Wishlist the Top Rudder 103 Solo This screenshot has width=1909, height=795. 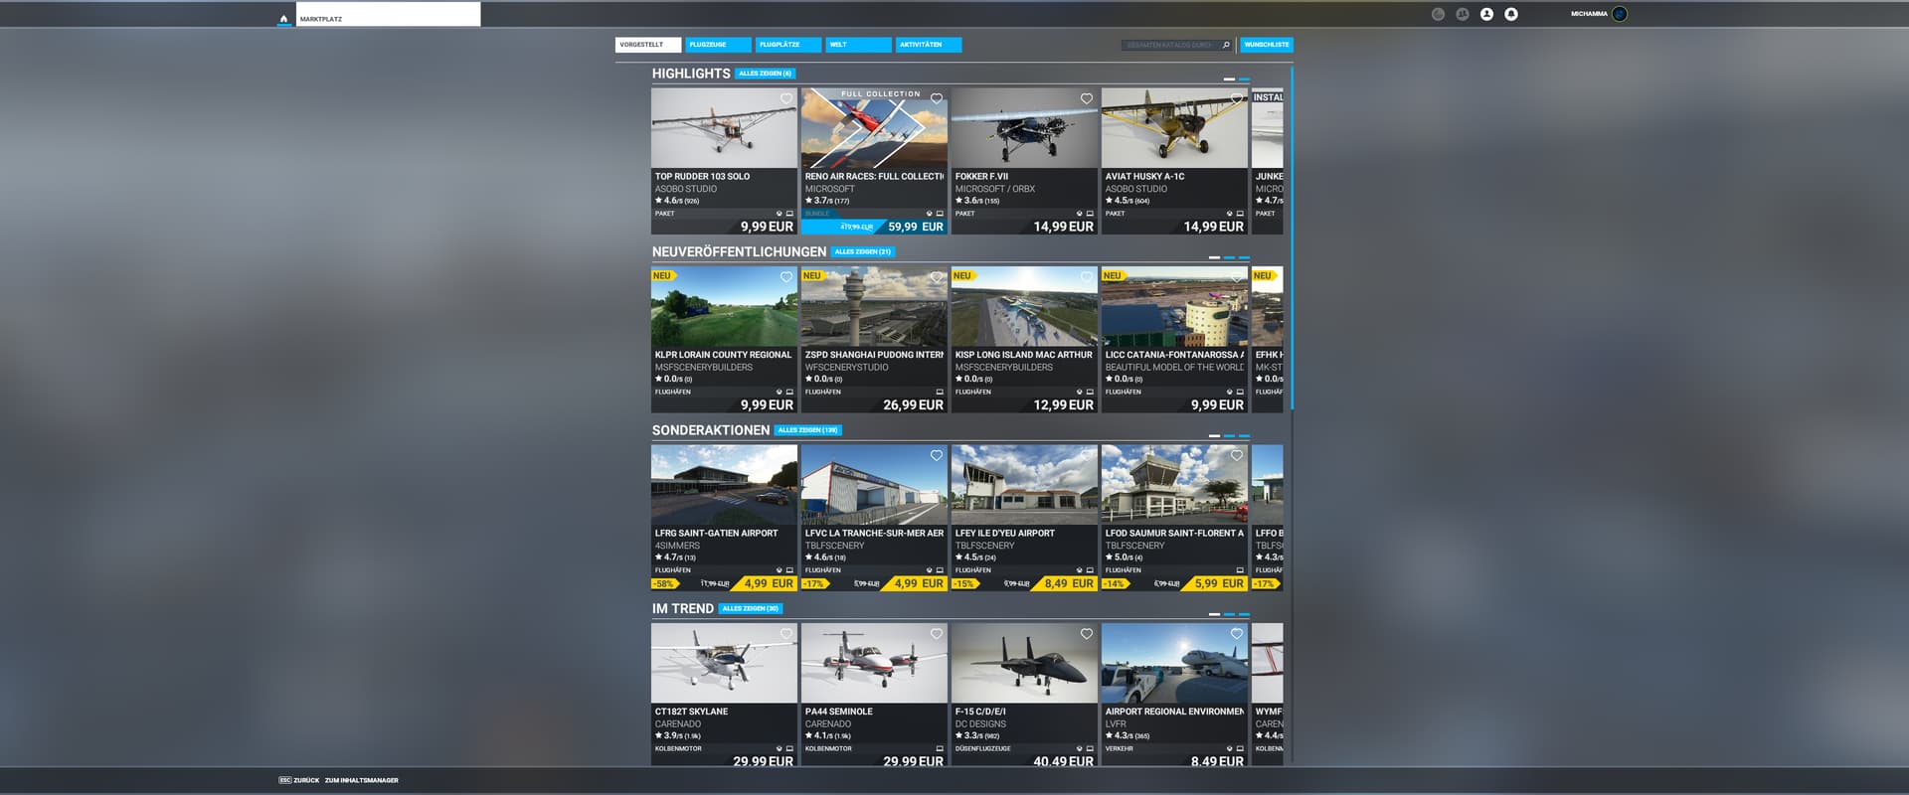[x=786, y=98]
